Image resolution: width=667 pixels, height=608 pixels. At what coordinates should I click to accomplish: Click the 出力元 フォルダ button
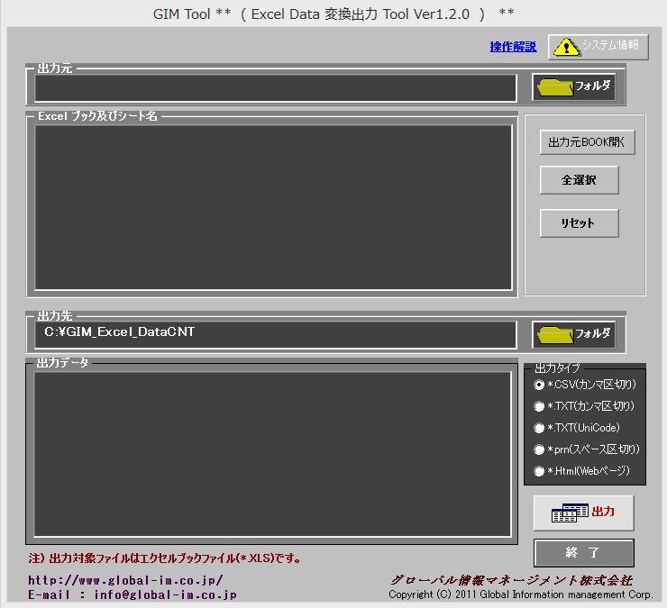click(x=574, y=87)
